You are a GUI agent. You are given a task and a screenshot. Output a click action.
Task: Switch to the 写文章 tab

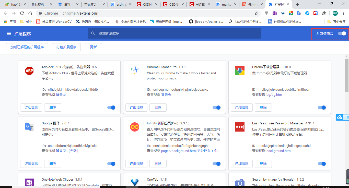[x=200, y=4]
